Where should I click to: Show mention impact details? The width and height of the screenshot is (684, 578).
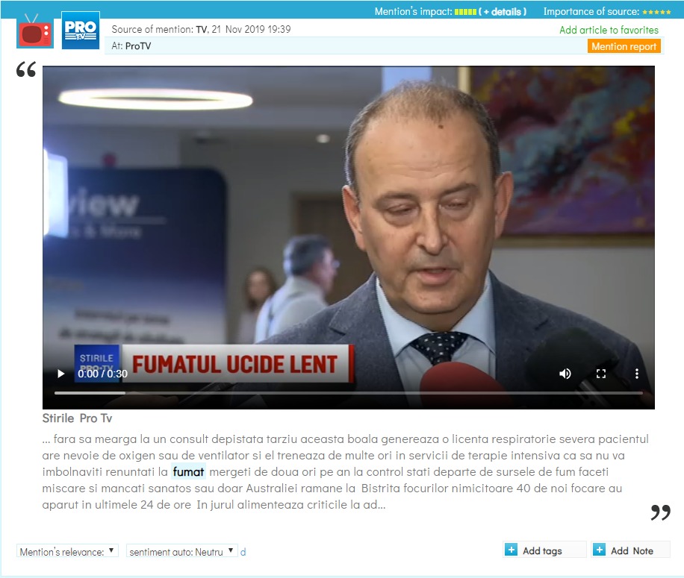(503, 12)
